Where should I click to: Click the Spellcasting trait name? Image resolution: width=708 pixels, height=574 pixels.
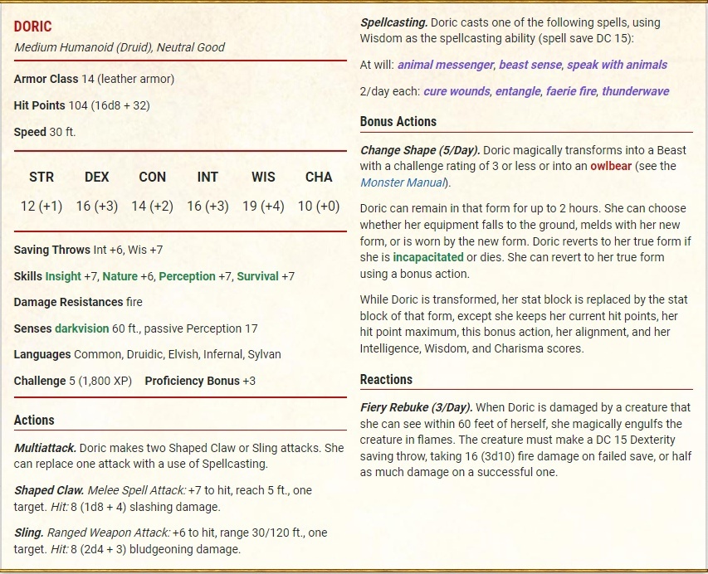pyautogui.click(x=393, y=22)
